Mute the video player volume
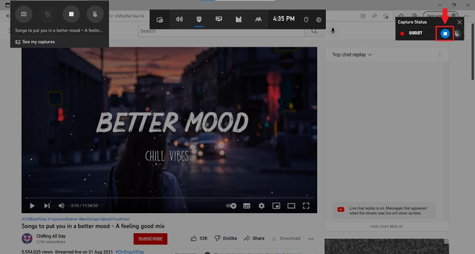 61,206
